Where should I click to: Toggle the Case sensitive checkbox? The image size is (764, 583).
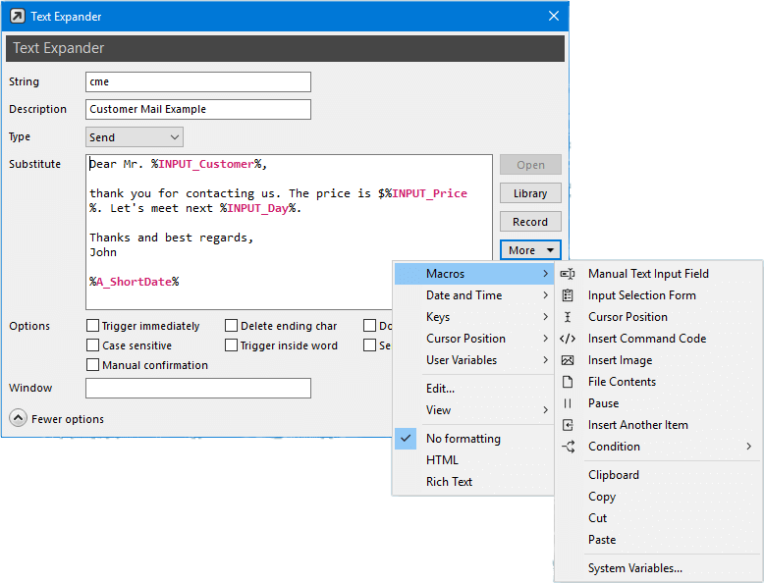pos(93,345)
